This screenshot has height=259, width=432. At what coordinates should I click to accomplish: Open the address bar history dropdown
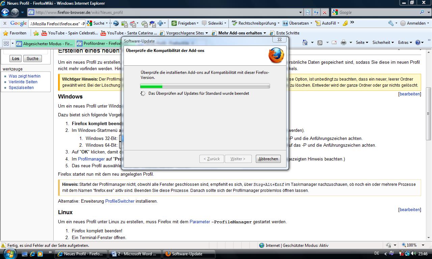click(300, 12)
